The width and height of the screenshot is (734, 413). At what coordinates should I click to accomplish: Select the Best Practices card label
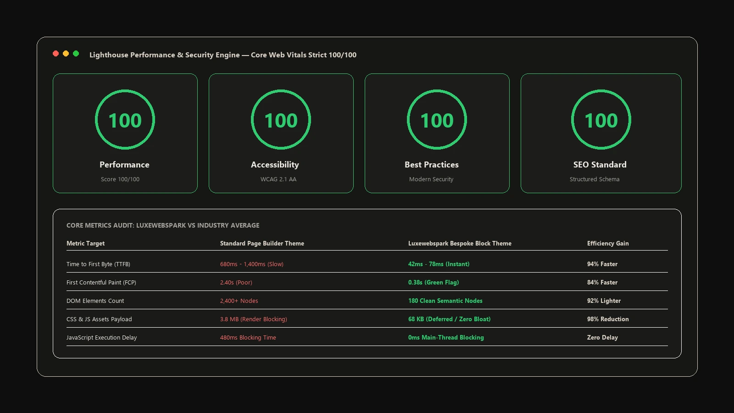432,165
